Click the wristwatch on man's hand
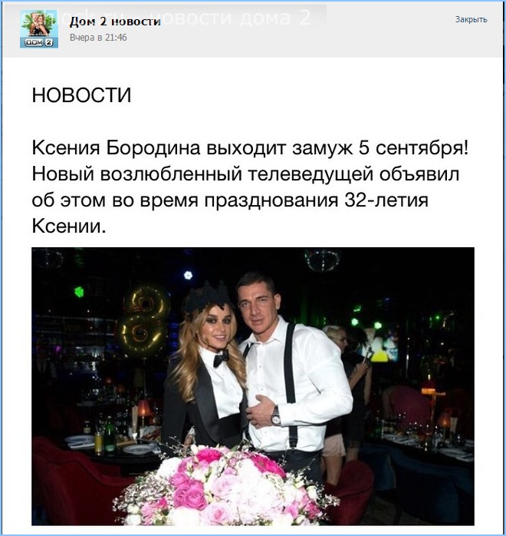Viewport: 506px width, 536px height. tap(276, 415)
